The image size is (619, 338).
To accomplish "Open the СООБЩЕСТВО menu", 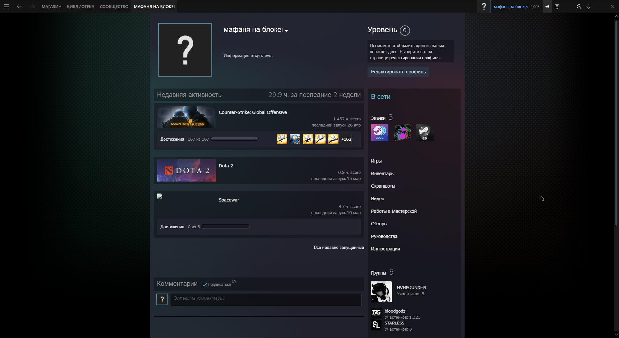I will 114,6.
